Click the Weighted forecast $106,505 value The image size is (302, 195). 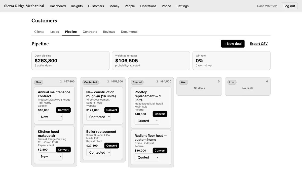pos(127,61)
